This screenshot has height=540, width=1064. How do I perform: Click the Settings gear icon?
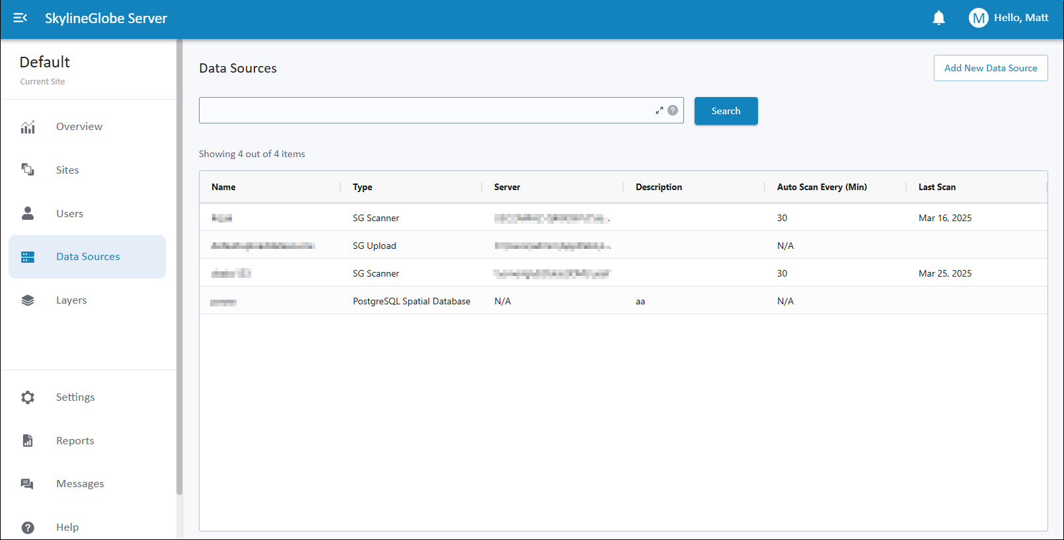(28, 397)
